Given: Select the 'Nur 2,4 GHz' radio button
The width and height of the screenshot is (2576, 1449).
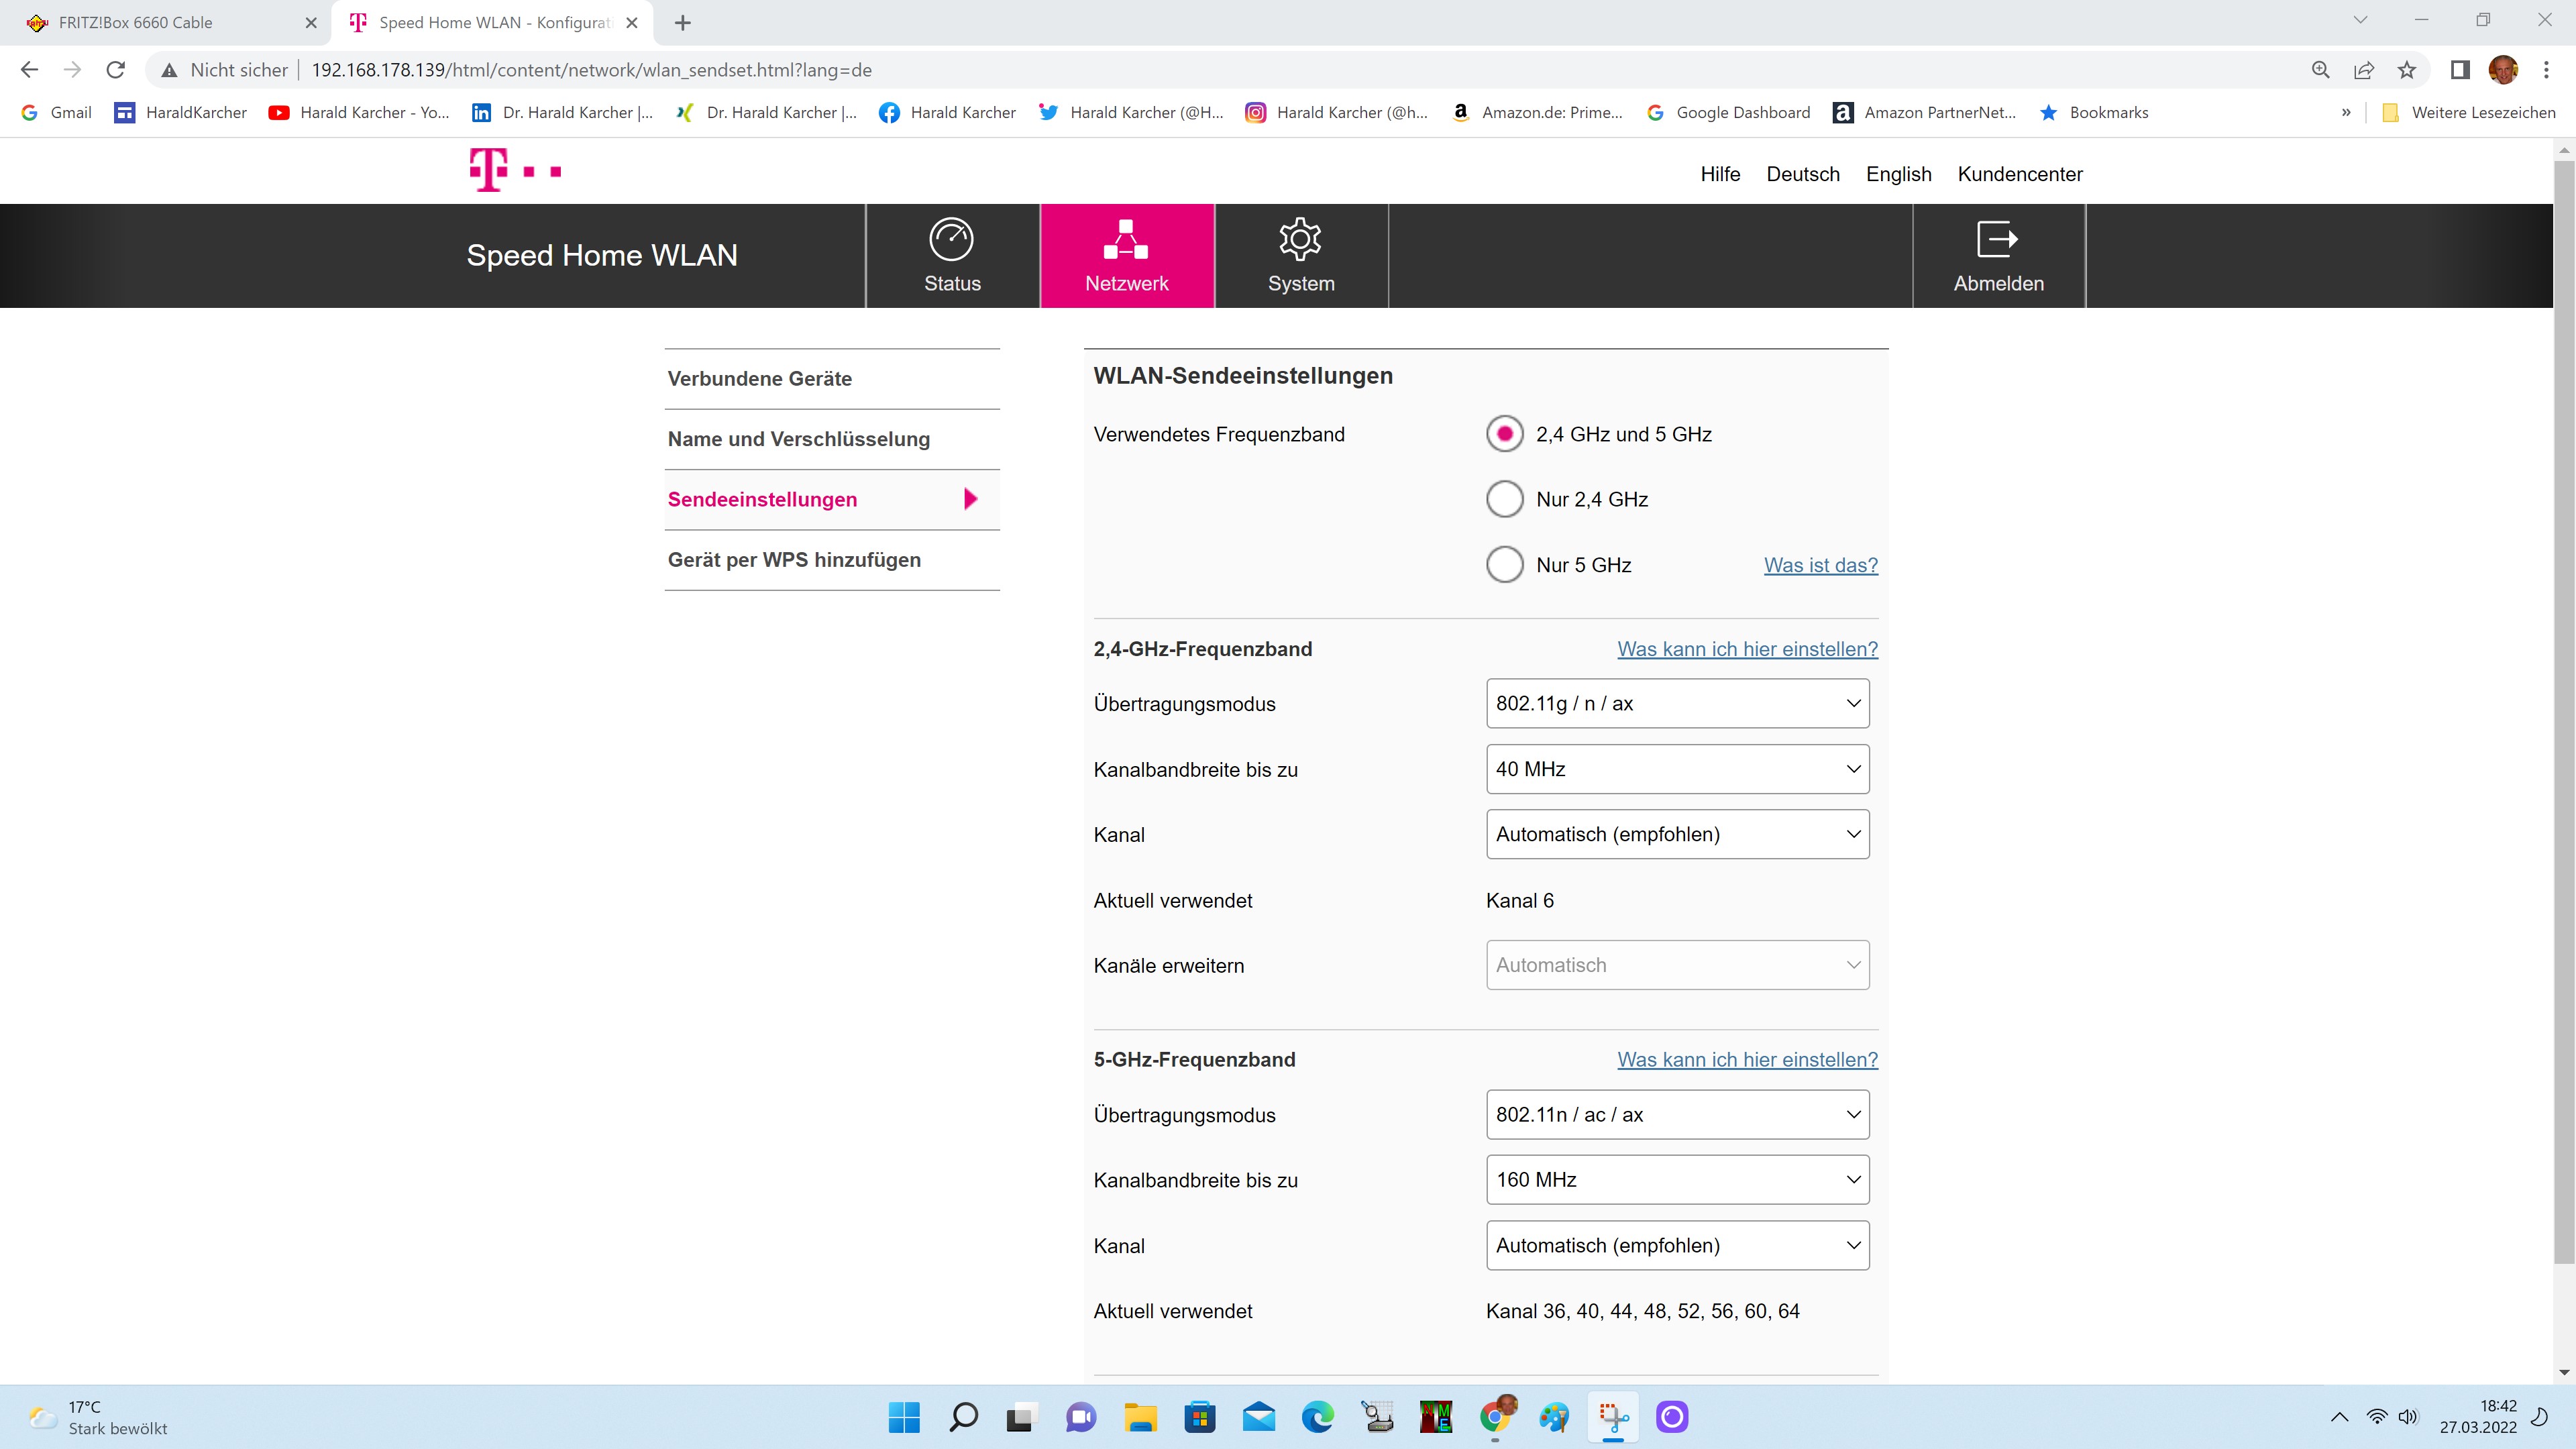Looking at the screenshot, I should coord(1504,499).
